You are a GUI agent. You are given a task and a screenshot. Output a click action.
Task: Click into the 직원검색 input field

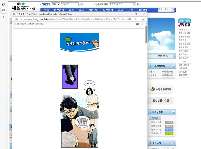(70, 4)
